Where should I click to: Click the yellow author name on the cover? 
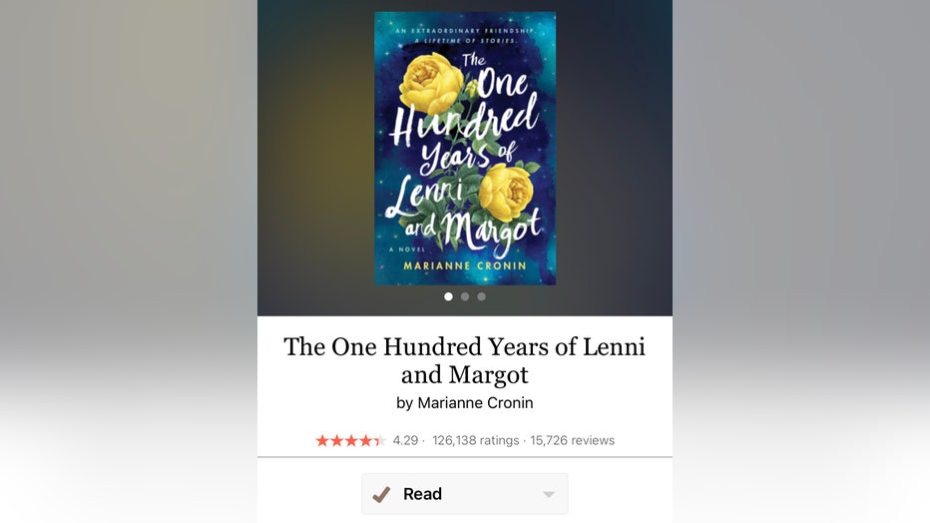465,266
